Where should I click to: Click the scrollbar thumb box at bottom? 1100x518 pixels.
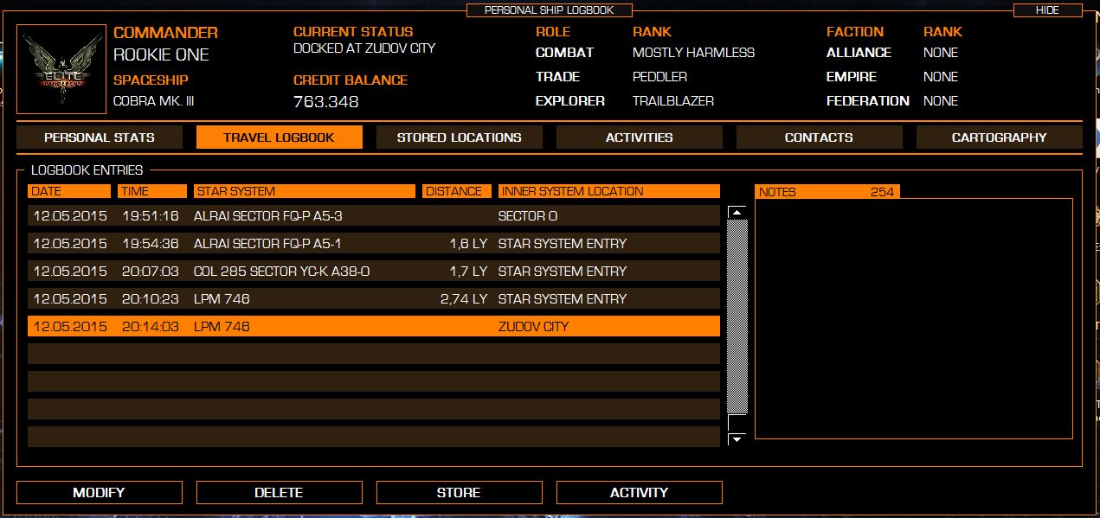coord(737,422)
